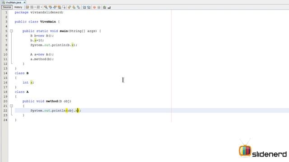Image resolution: width=289 pixels, height=162 pixels.
Task: Toggle Rectangular Selection icon
Action: click(64, 7)
